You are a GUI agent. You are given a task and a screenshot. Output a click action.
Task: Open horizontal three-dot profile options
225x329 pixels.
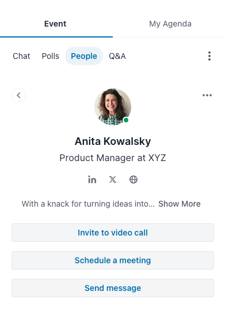pos(207,95)
